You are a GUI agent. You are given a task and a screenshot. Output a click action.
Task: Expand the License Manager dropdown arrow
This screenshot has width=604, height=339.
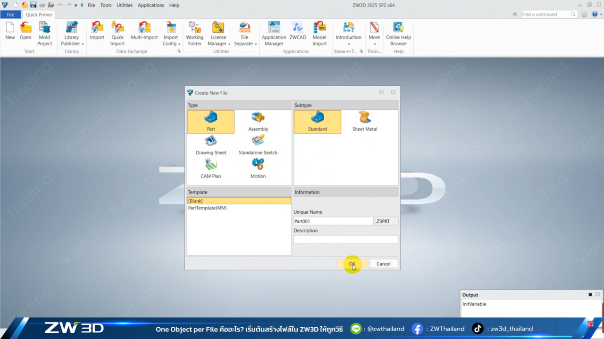(229, 44)
